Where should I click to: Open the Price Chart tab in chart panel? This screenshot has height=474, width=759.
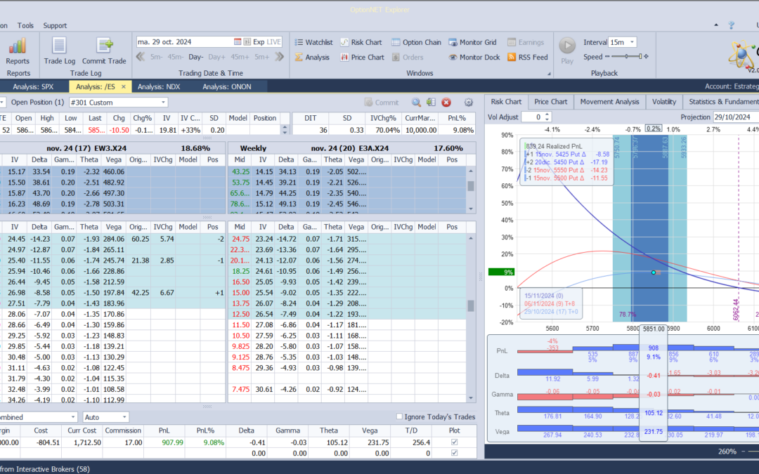pos(550,102)
